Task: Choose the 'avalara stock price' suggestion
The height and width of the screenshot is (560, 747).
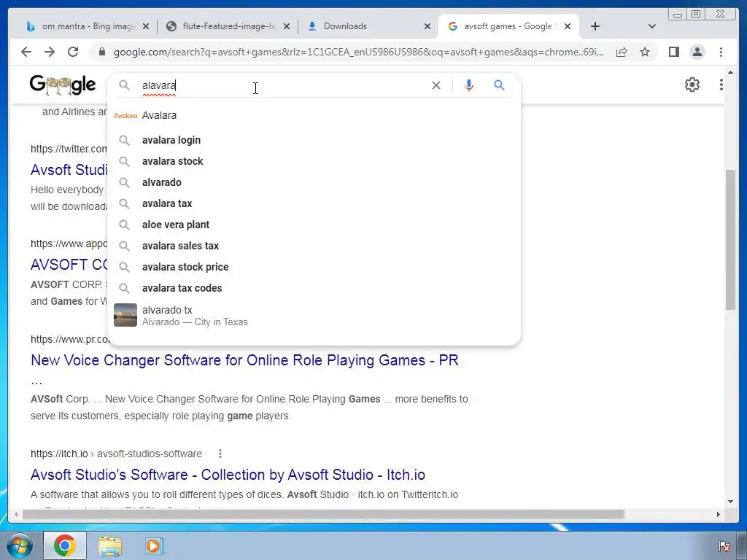Action: coord(314,267)
